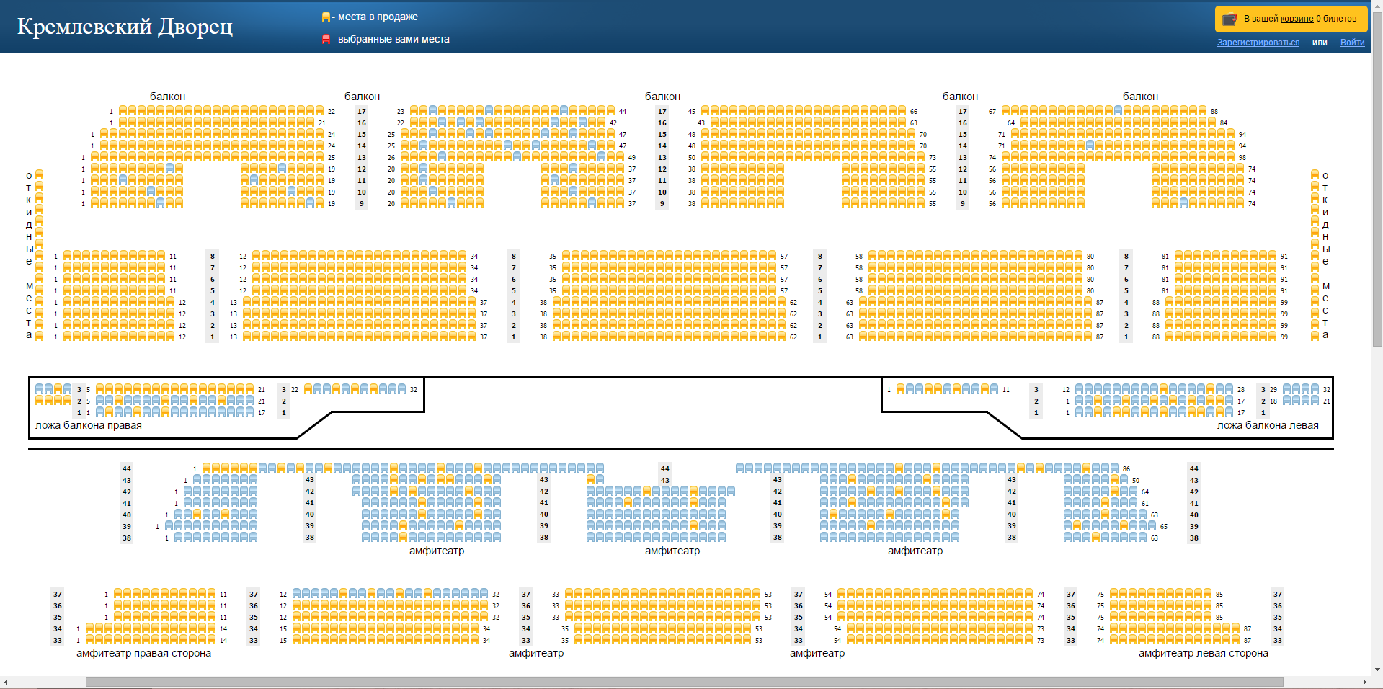
Task: Choose seat 74 in balcony row 9
Action: click(1240, 203)
